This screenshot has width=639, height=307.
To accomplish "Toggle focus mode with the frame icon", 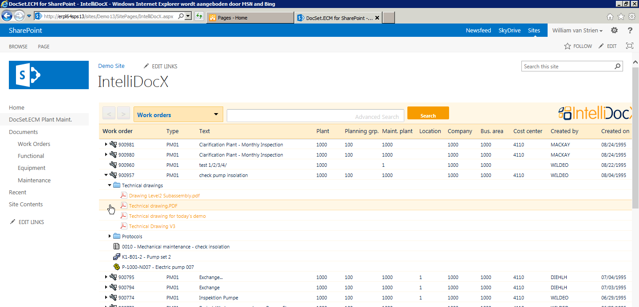I will pyautogui.click(x=630, y=46).
